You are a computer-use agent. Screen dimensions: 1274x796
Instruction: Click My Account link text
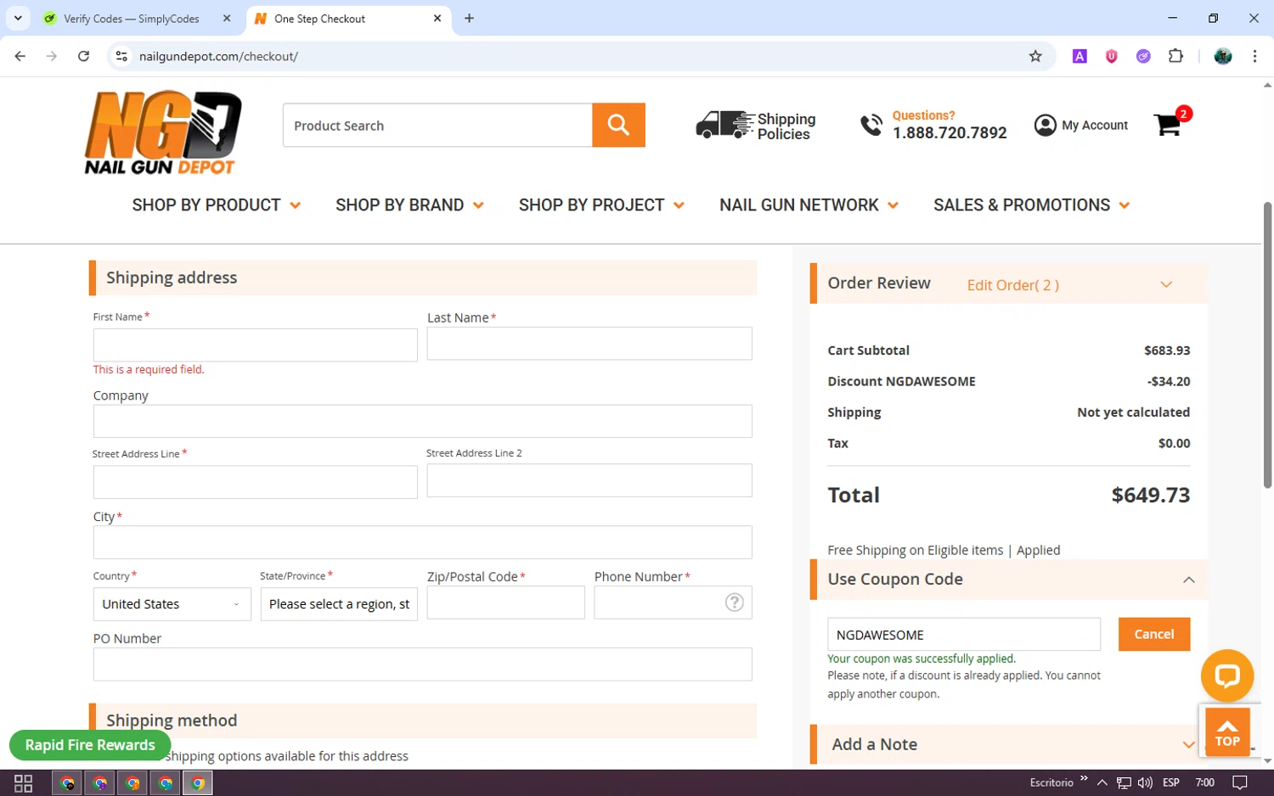(1095, 125)
